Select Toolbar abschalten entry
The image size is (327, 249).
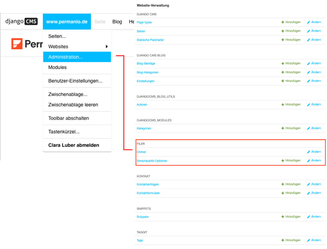69,118
